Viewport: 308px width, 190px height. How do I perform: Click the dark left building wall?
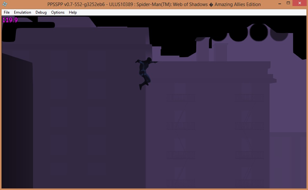tap(89, 111)
